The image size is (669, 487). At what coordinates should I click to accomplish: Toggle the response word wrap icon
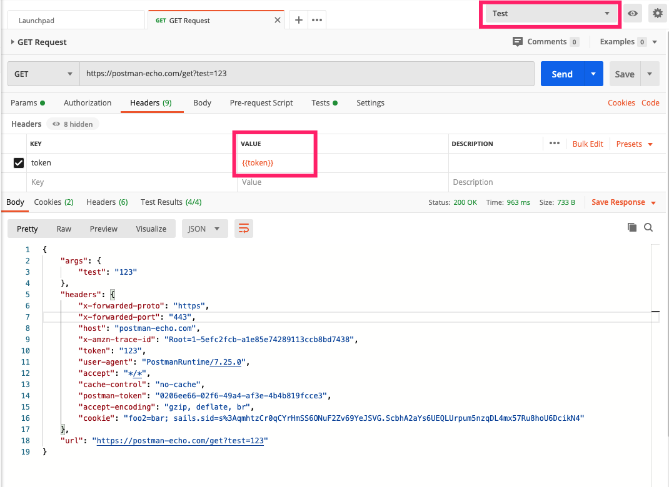point(244,229)
